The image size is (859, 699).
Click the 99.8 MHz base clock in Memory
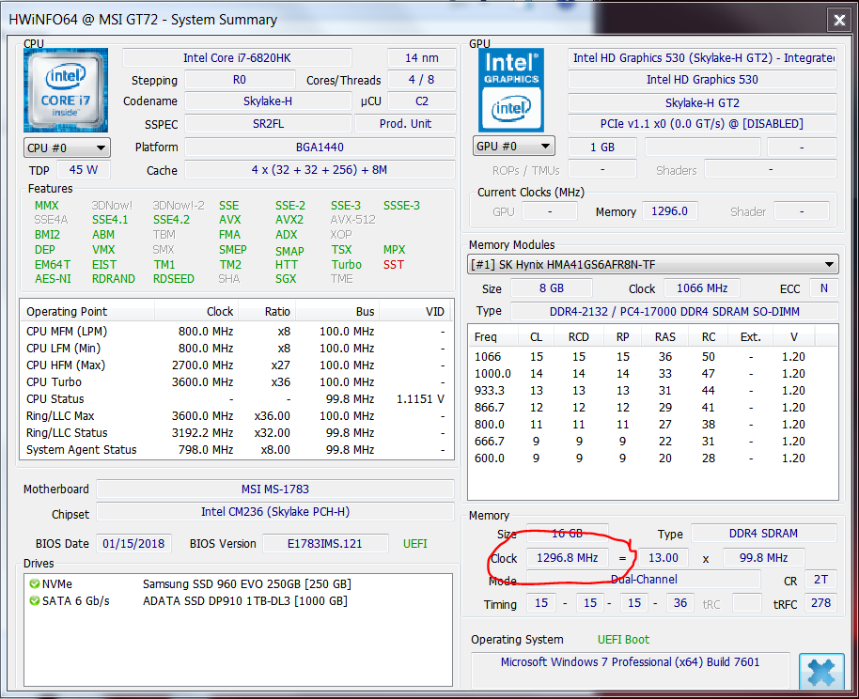tap(764, 558)
